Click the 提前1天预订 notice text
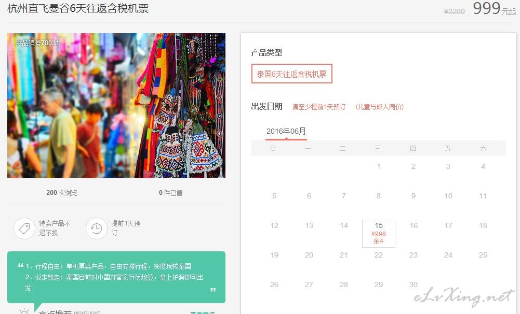The height and width of the screenshot is (314, 520). [126, 228]
